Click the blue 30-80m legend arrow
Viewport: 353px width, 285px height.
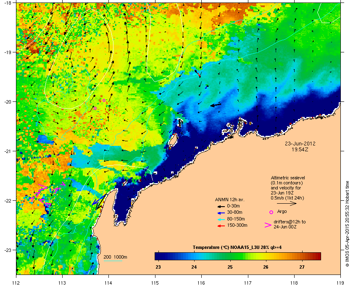(221, 212)
